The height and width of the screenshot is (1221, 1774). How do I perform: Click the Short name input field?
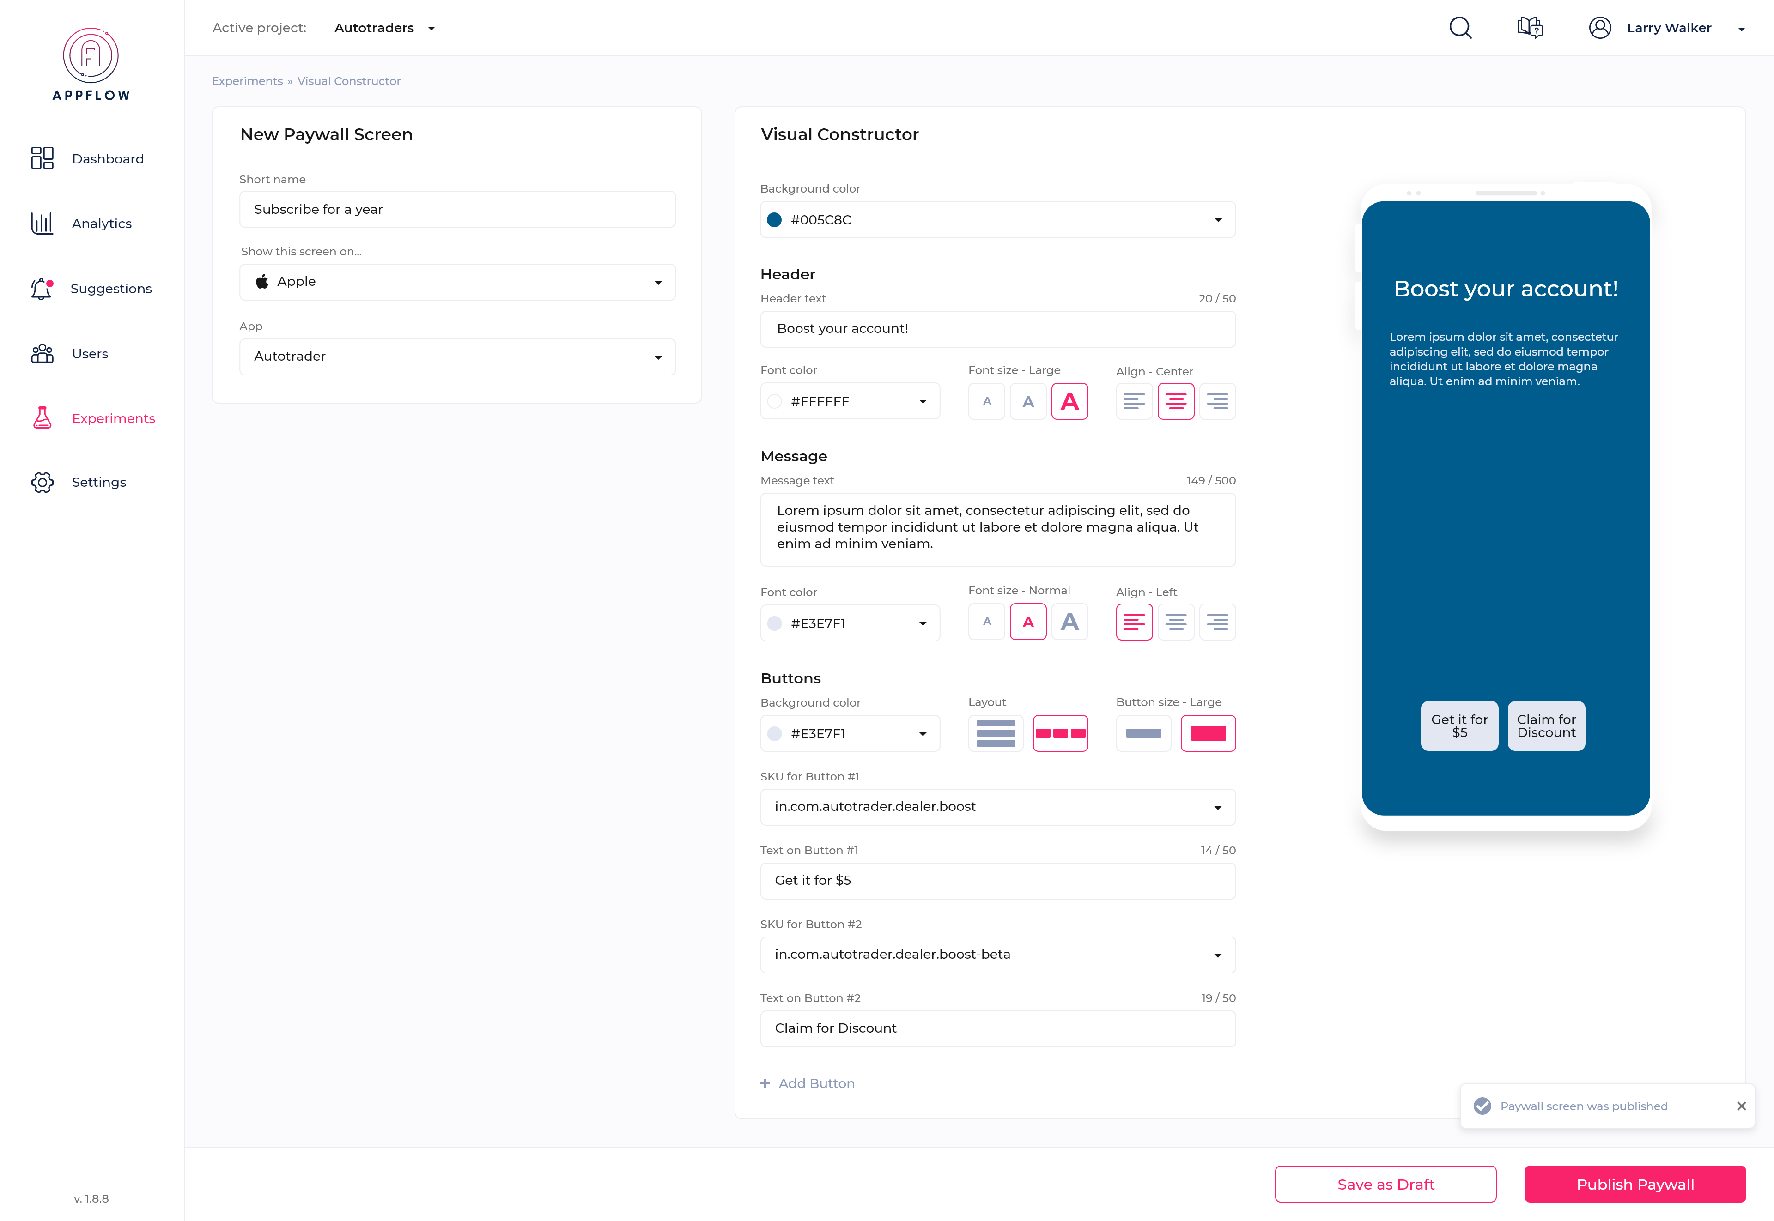click(457, 210)
